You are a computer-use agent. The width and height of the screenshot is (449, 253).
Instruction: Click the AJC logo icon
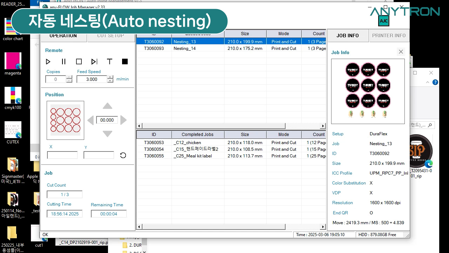click(x=383, y=21)
